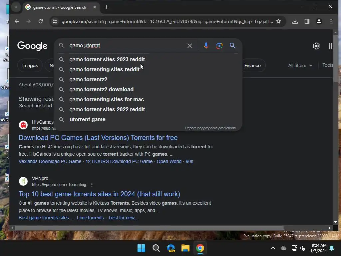Open the Windows Start button

(x=141, y=248)
